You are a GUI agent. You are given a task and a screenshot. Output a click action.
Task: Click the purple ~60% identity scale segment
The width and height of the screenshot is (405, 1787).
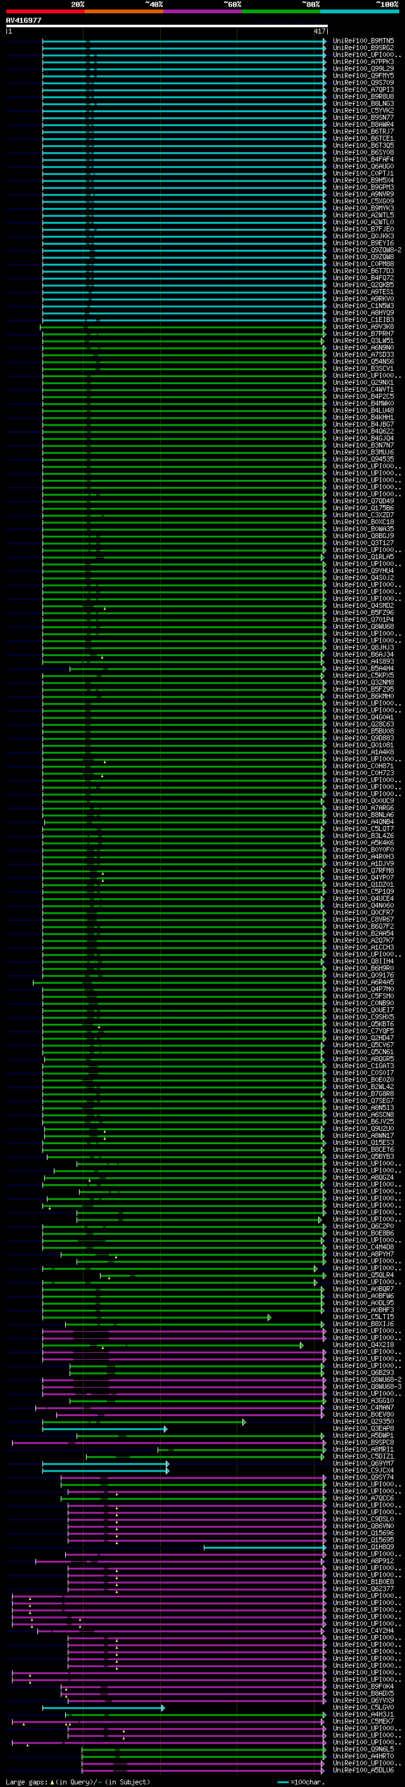tap(202, 11)
